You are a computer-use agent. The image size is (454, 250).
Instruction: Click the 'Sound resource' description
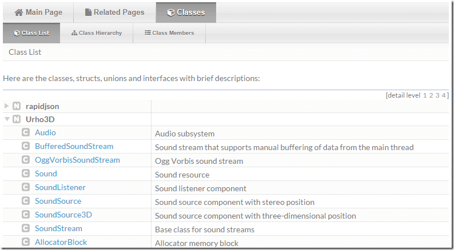tap(182, 175)
